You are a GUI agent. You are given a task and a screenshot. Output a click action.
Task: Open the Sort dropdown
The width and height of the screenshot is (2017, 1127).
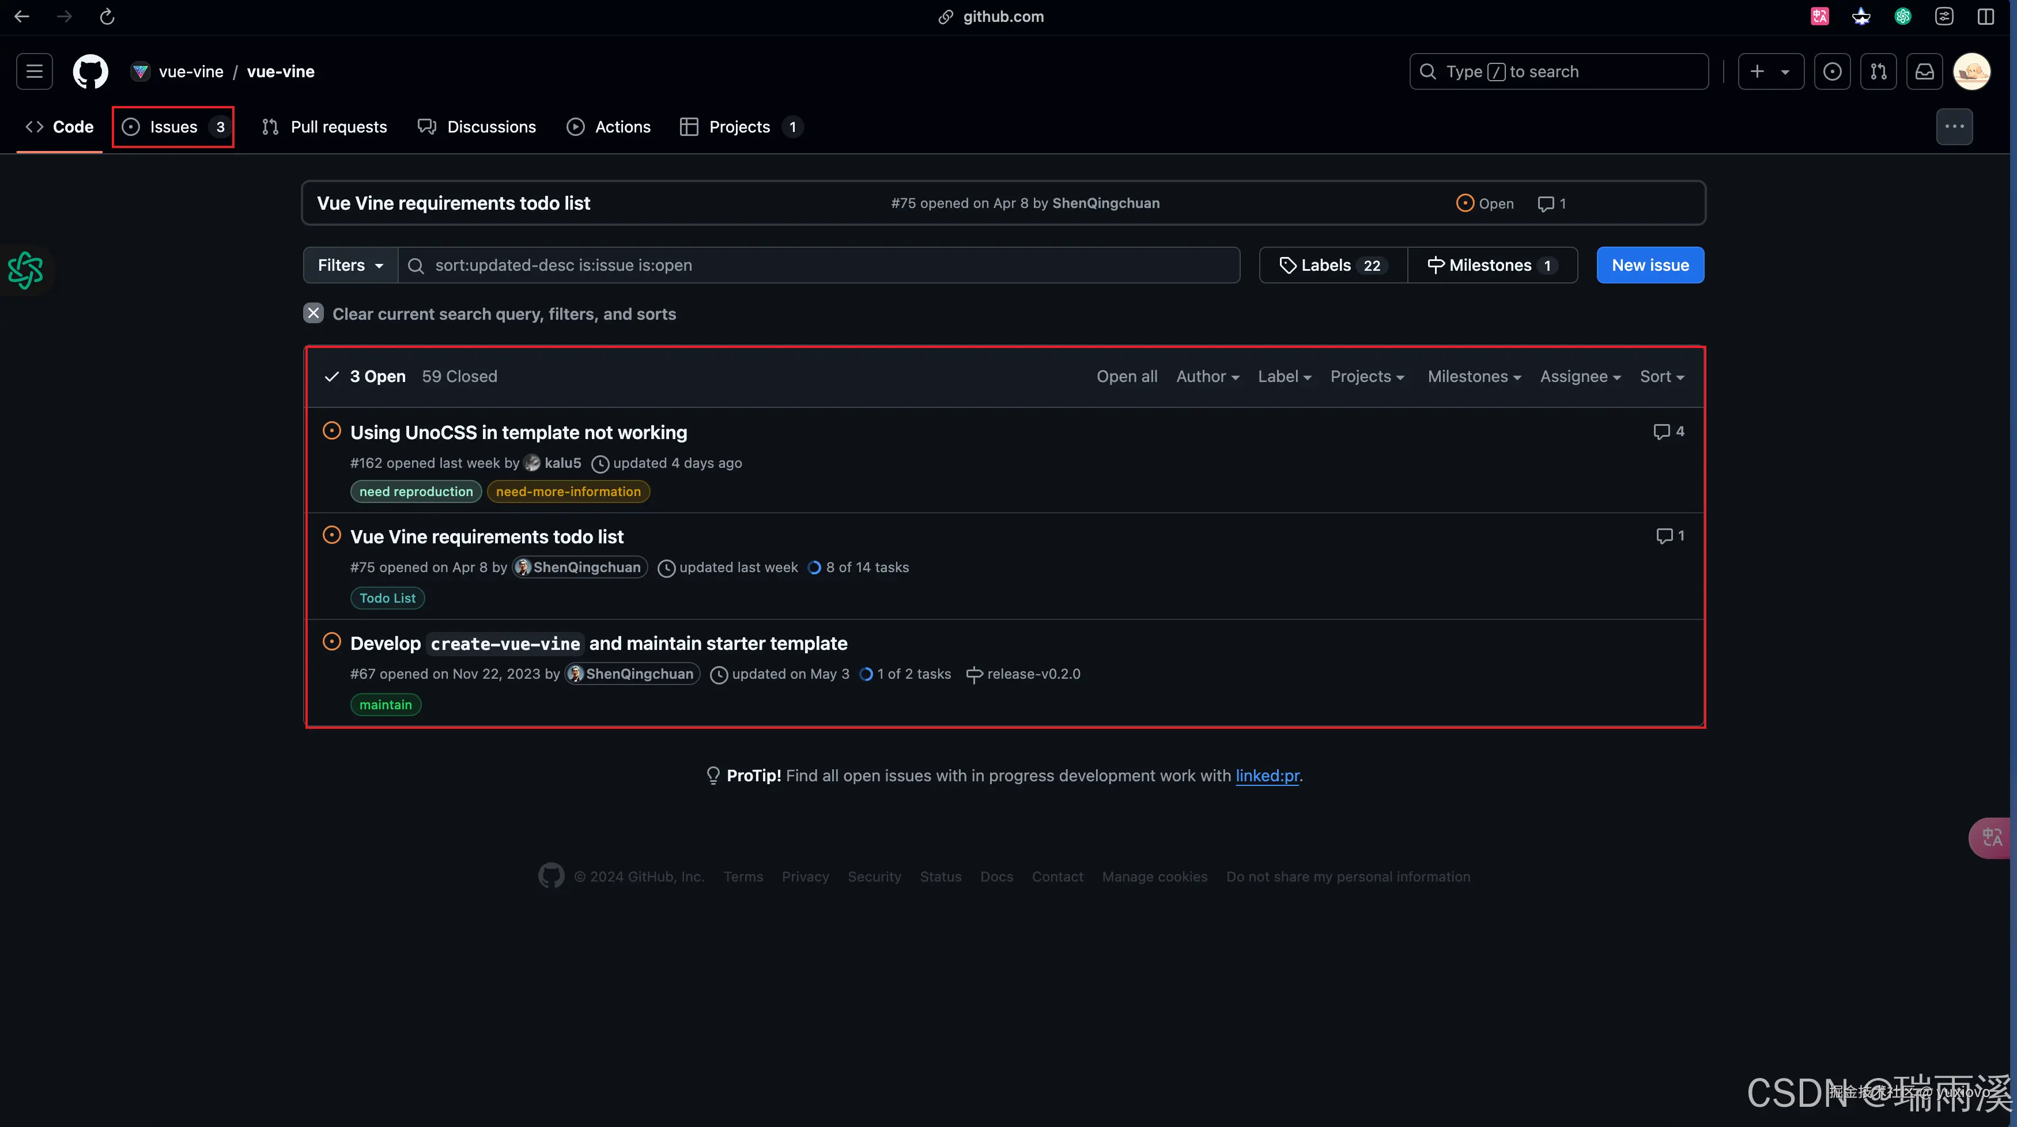[x=1661, y=376]
